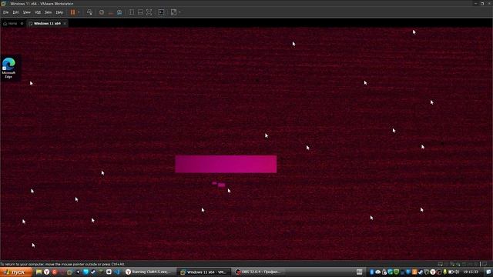493x277 pixels.
Task: Click the stretch guest display icon
Action: click(x=173, y=12)
